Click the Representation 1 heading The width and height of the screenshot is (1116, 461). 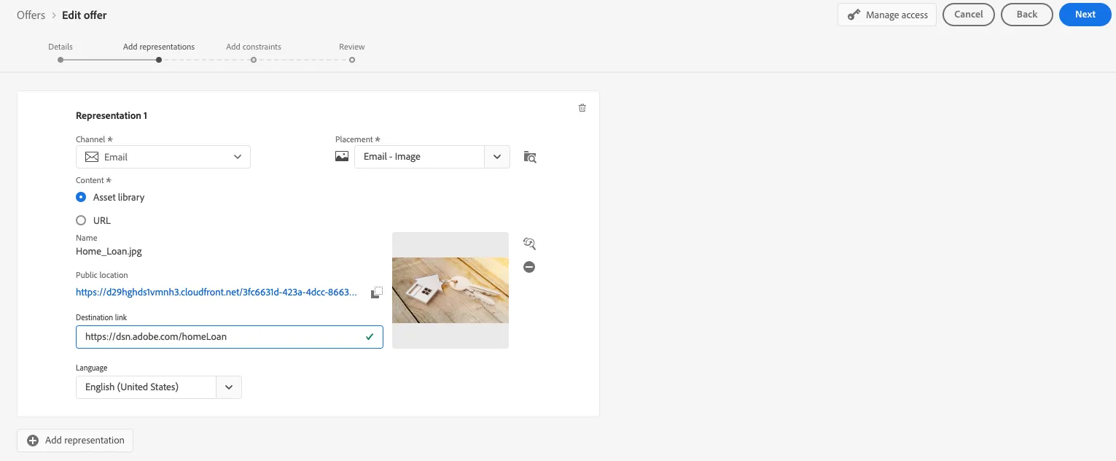[112, 116]
